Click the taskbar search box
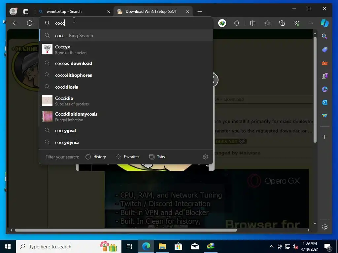The width and height of the screenshot is (338, 253). point(69,246)
